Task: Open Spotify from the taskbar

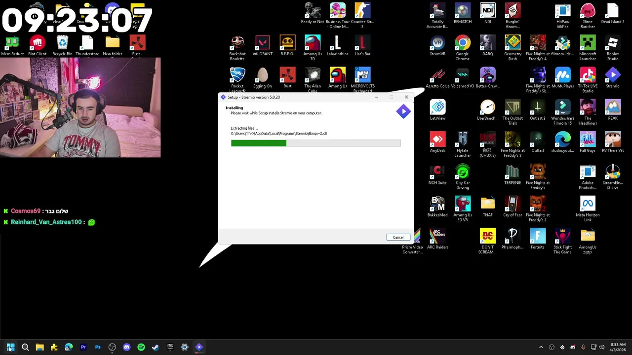Action: [141, 347]
